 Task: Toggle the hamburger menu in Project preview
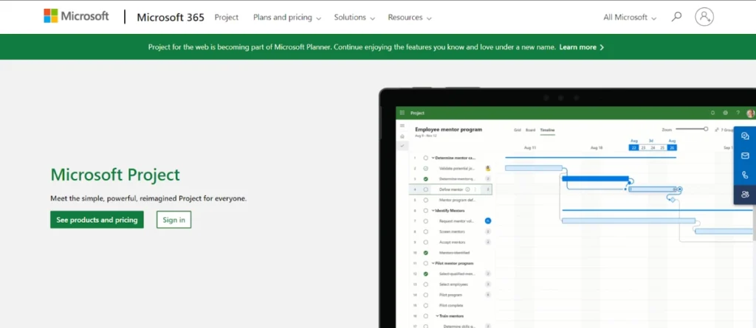(402, 126)
